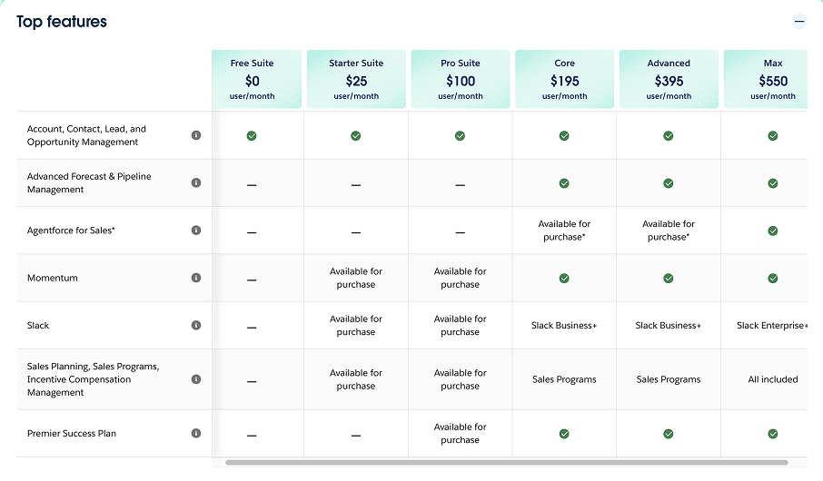Click Max checkmark for Premier Success Plan

(773, 434)
